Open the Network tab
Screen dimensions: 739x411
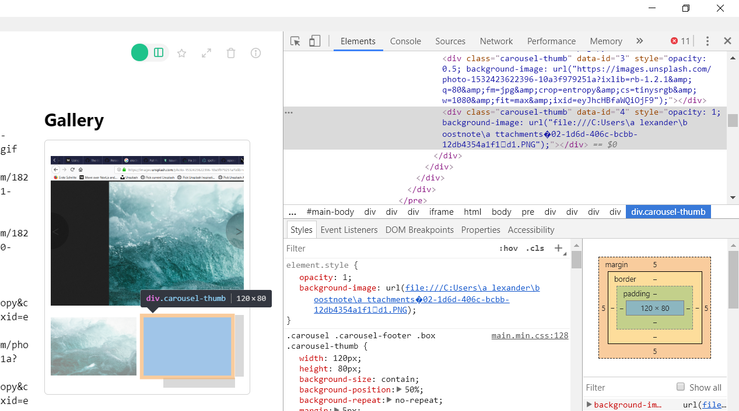point(496,41)
